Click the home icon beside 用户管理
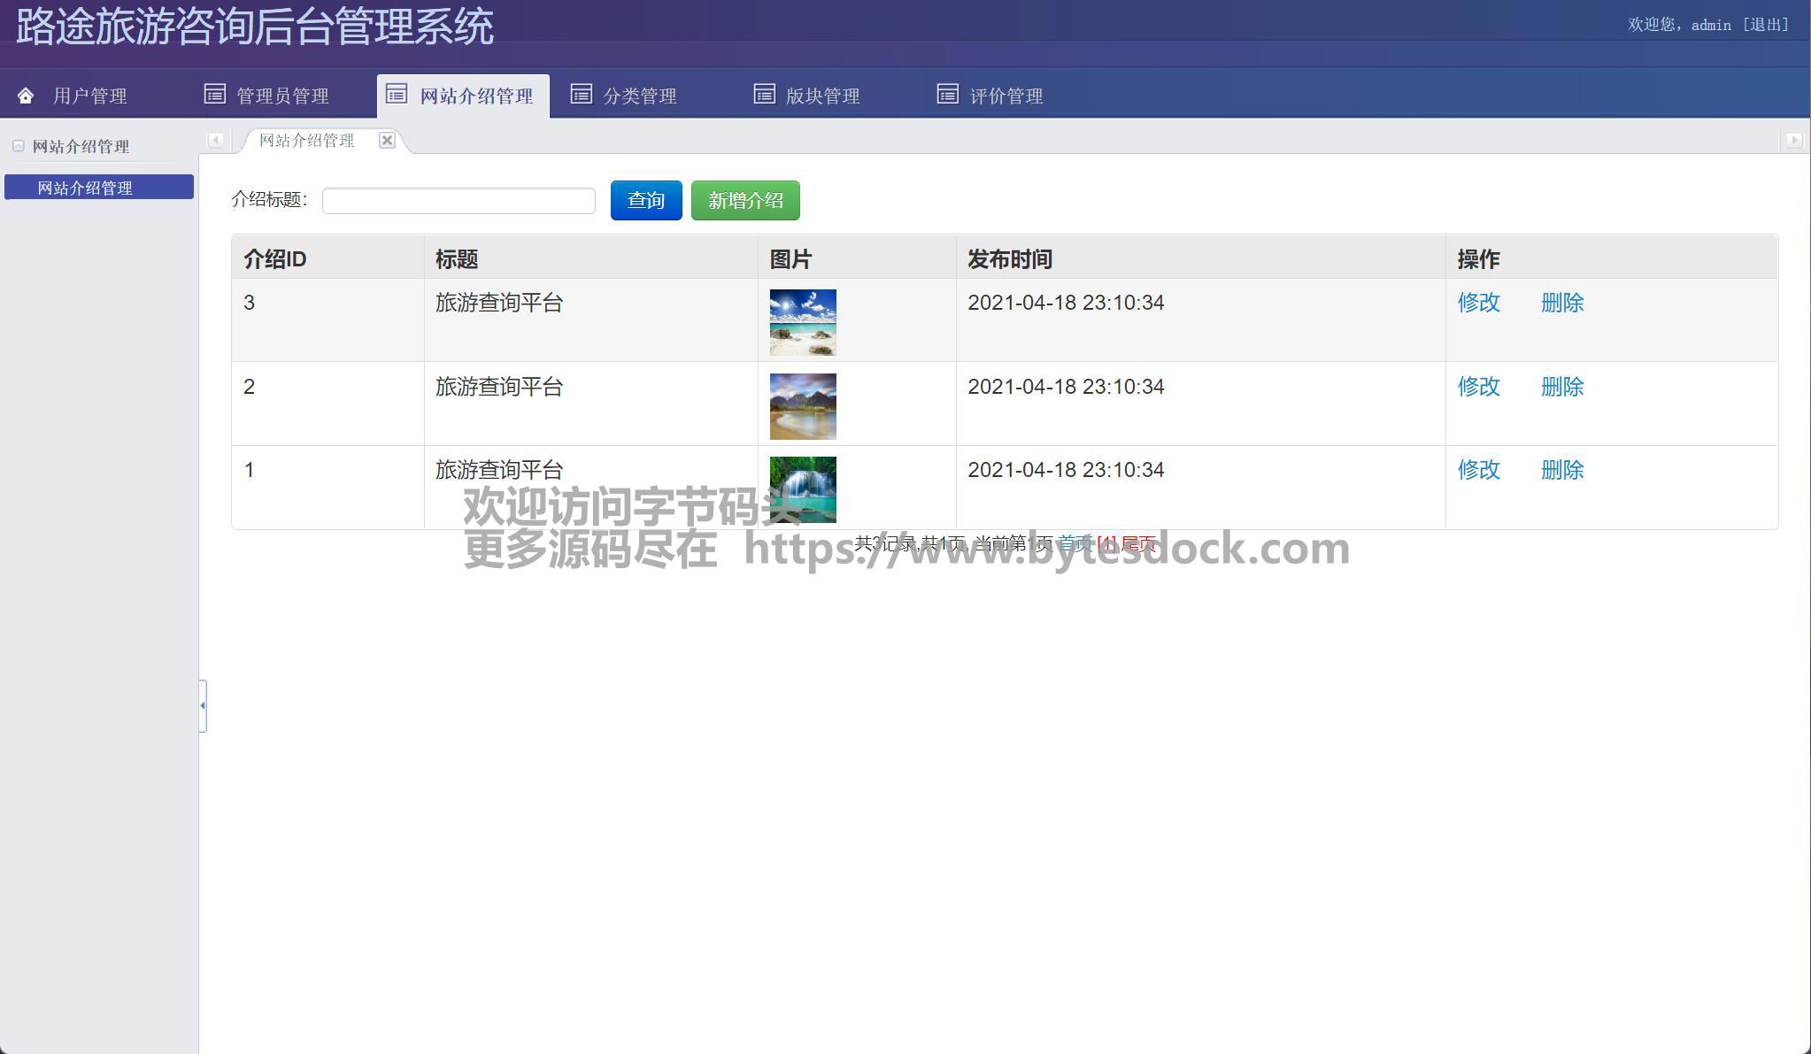Screen dimensions: 1811x1054 pos(26,96)
